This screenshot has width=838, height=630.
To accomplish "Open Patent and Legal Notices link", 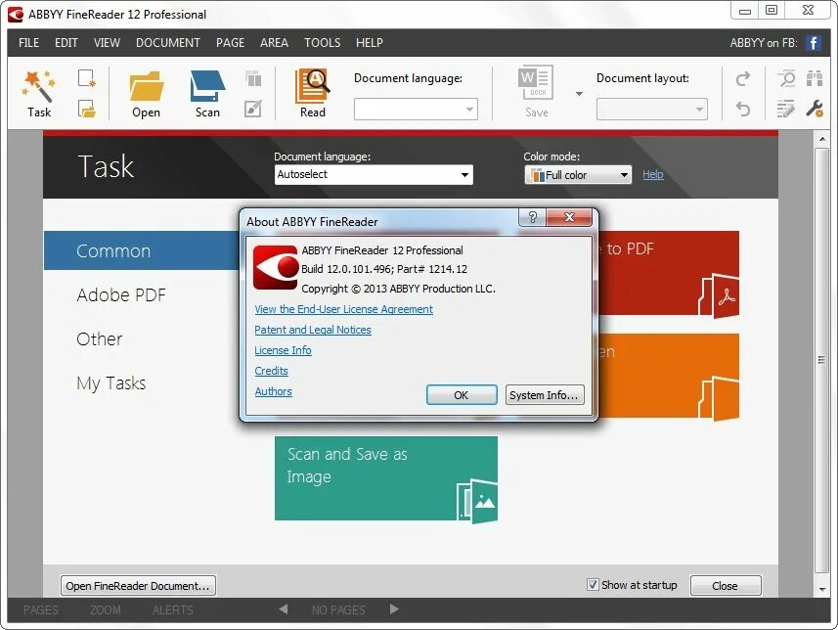I will point(313,330).
